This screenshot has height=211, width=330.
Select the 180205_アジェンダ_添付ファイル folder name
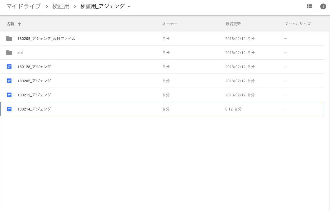coord(46,38)
